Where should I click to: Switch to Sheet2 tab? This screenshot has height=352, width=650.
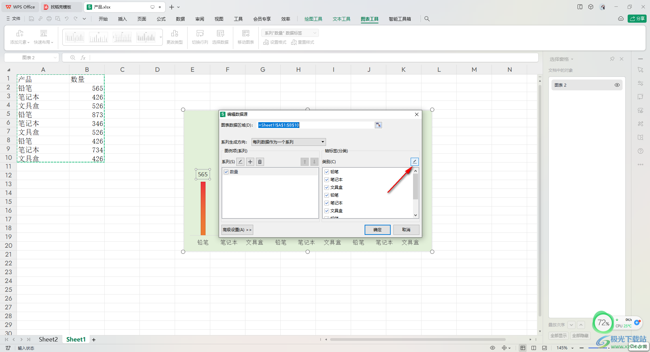point(48,339)
